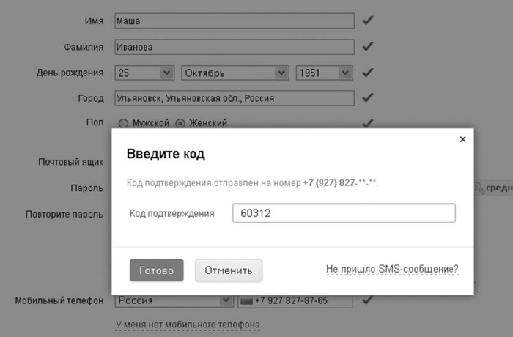513x337 pixels.
Task: Open the birth month dropdown showing Октябрь
Action: (x=235, y=73)
